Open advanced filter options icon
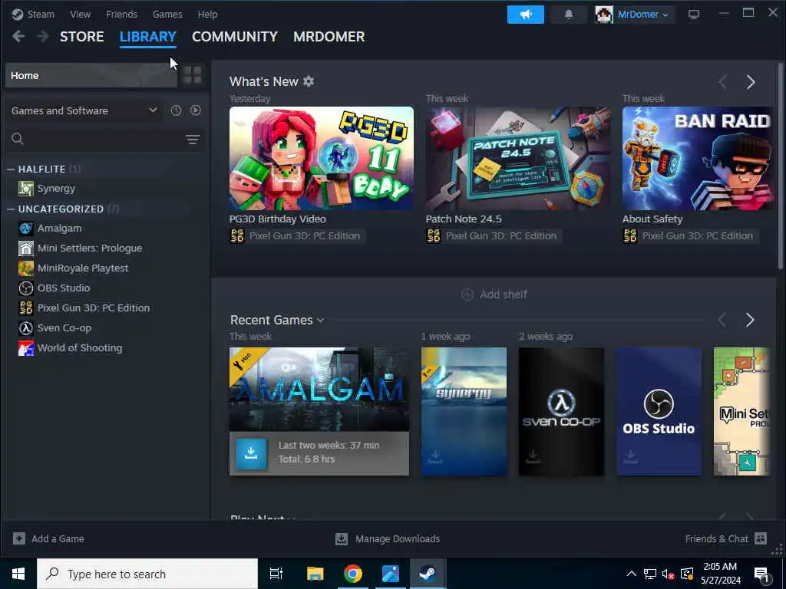786x589 pixels. point(193,140)
